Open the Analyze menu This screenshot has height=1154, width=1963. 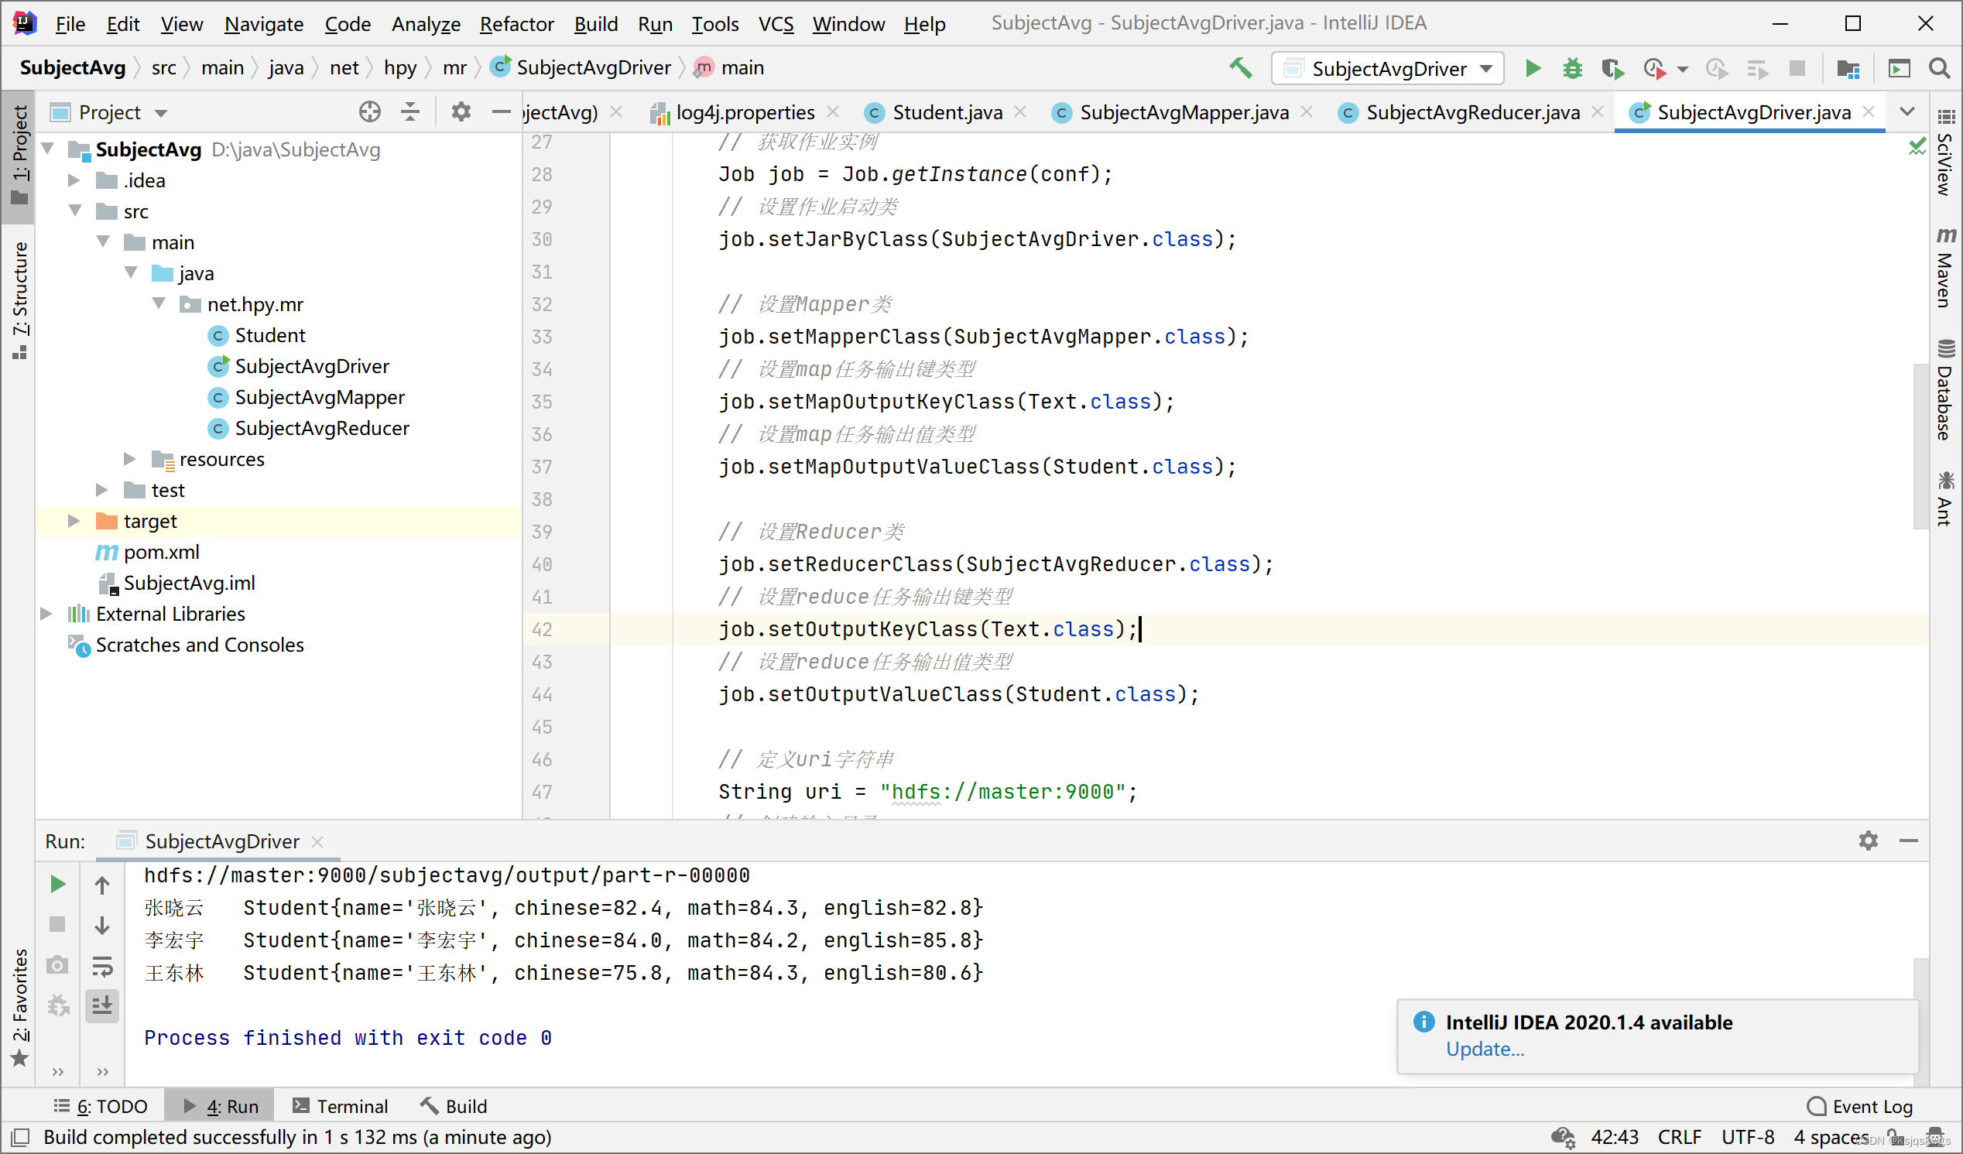point(426,24)
